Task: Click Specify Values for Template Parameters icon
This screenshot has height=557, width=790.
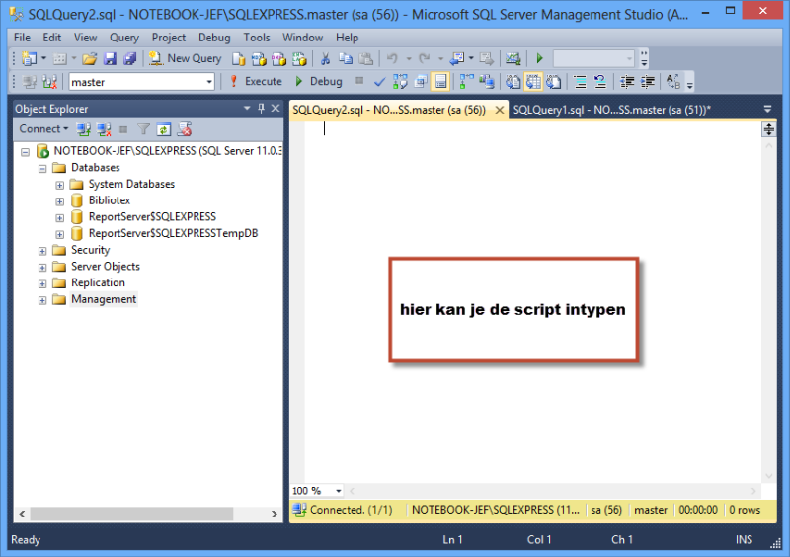Action: (x=673, y=82)
